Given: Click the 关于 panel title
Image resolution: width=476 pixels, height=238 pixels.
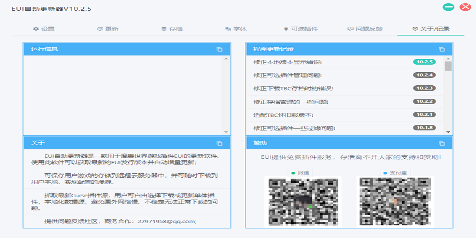Looking at the screenshot, I should pyautogui.click(x=38, y=143).
